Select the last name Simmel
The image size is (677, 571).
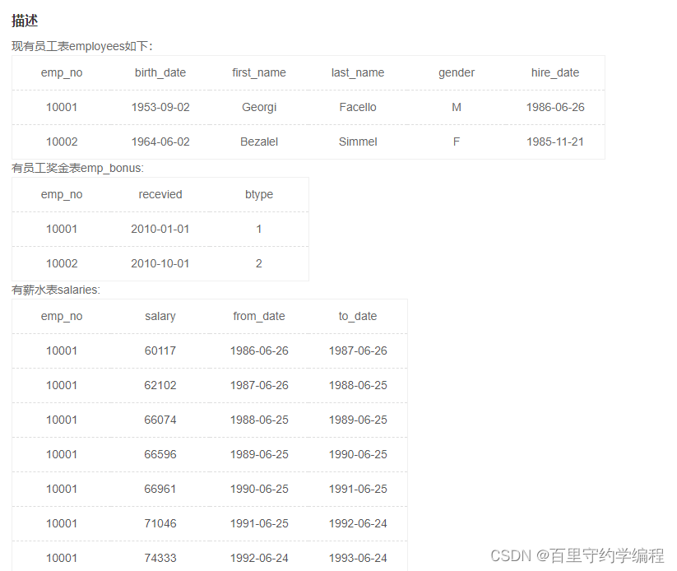coord(358,142)
